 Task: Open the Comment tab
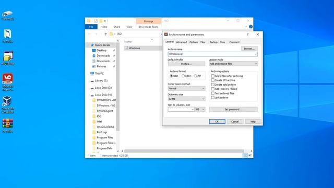click(234, 42)
